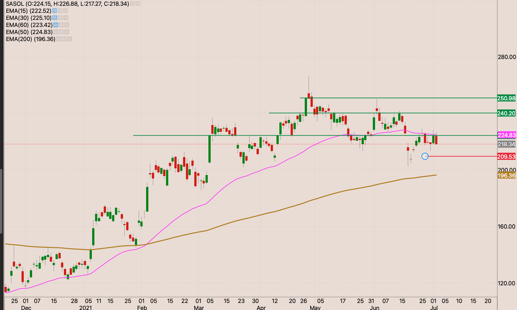Click the red 209.53 price level label
The width and height of the screenshot is (517, 310).
point(506,156)
